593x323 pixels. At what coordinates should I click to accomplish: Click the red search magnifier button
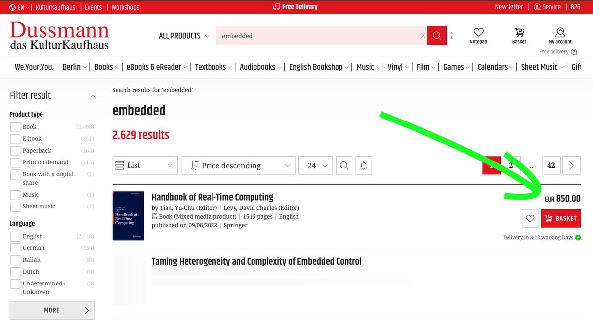point(437,36)
